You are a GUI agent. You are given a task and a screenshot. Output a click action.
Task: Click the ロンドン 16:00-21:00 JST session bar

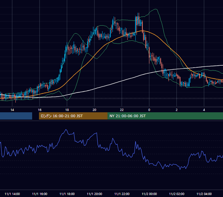(x=73, y=116)
